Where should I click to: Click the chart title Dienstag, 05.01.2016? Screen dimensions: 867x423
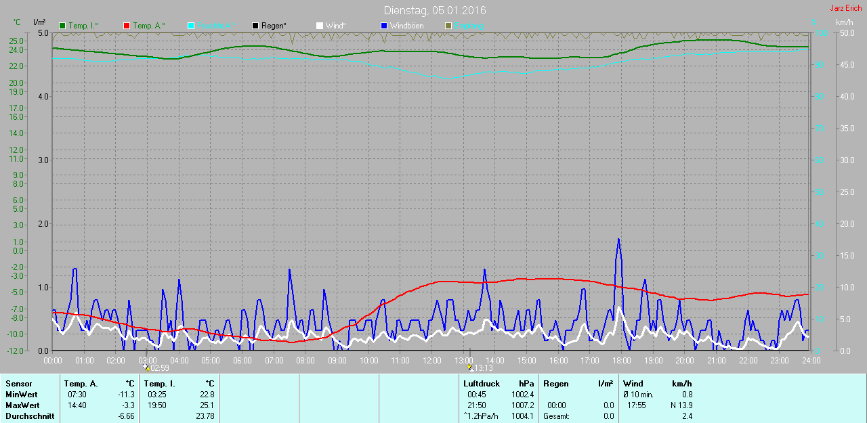[x=434, y=10]
